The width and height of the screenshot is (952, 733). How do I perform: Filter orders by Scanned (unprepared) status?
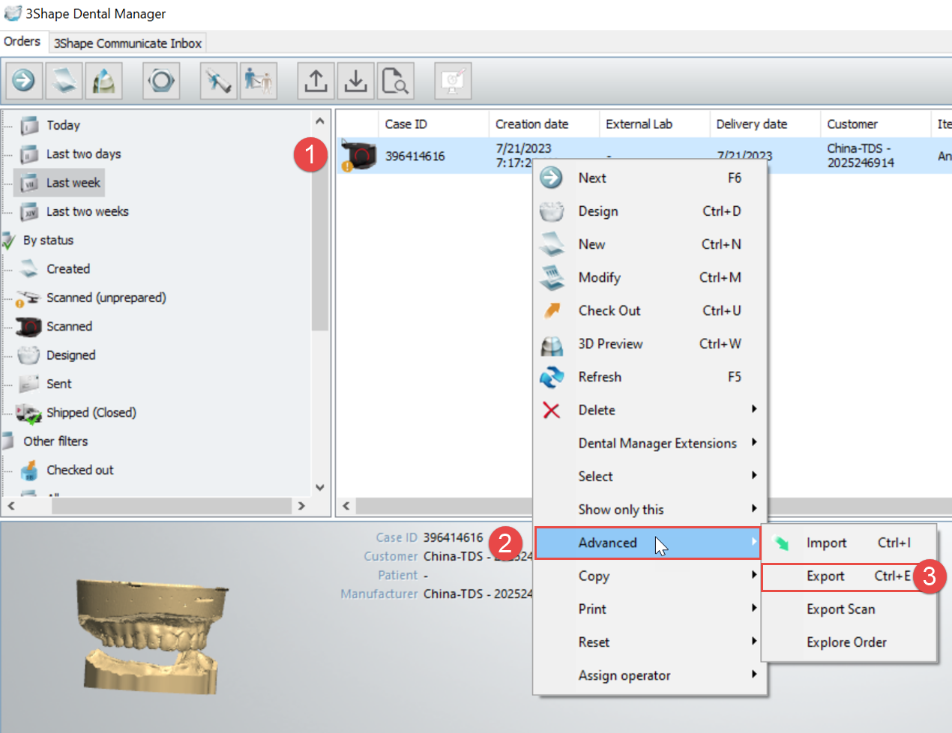point(106,298)
